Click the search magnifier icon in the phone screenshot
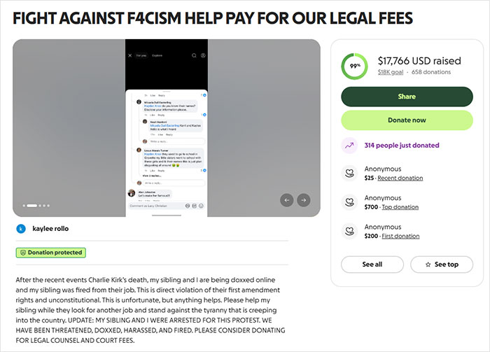The height and width of the screenshot is (352, 490). click(194, 55)
